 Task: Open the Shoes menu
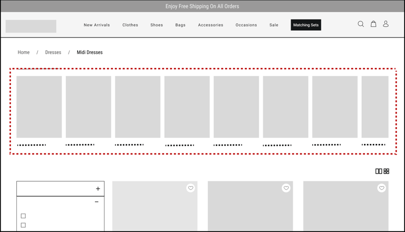coord(157,25)
